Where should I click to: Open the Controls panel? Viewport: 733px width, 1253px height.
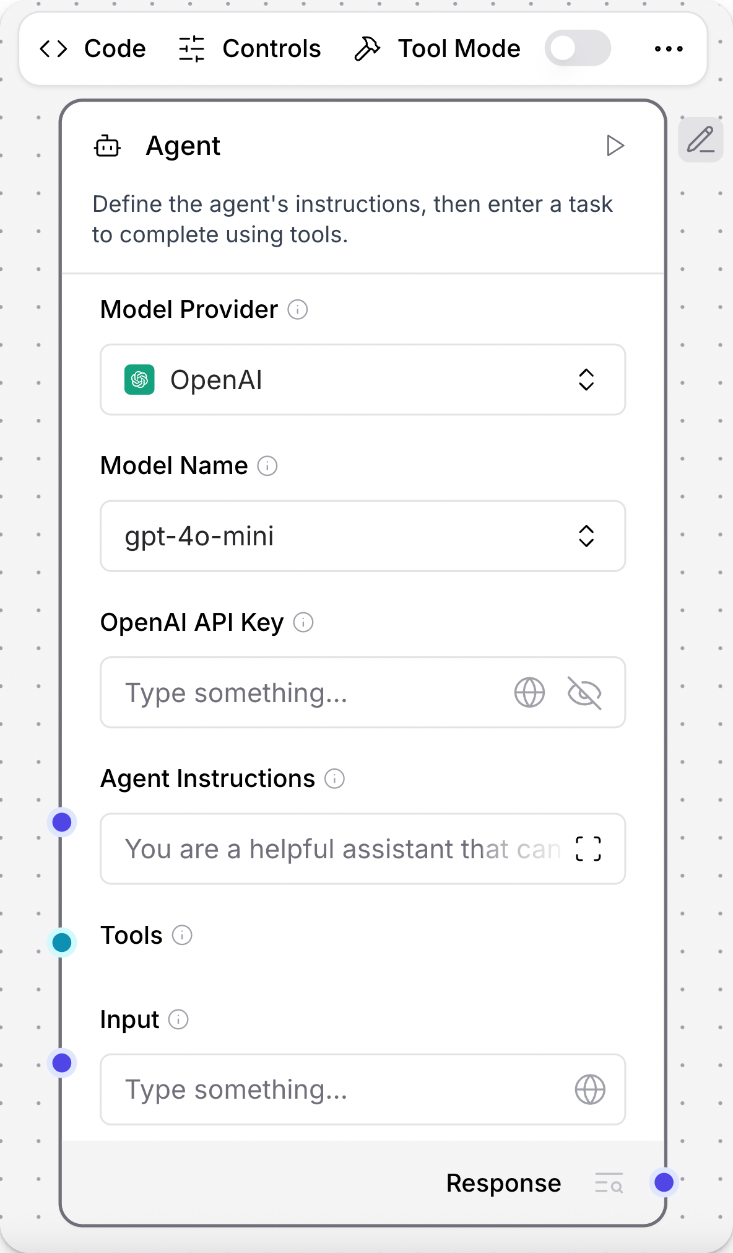pos(251,48)
